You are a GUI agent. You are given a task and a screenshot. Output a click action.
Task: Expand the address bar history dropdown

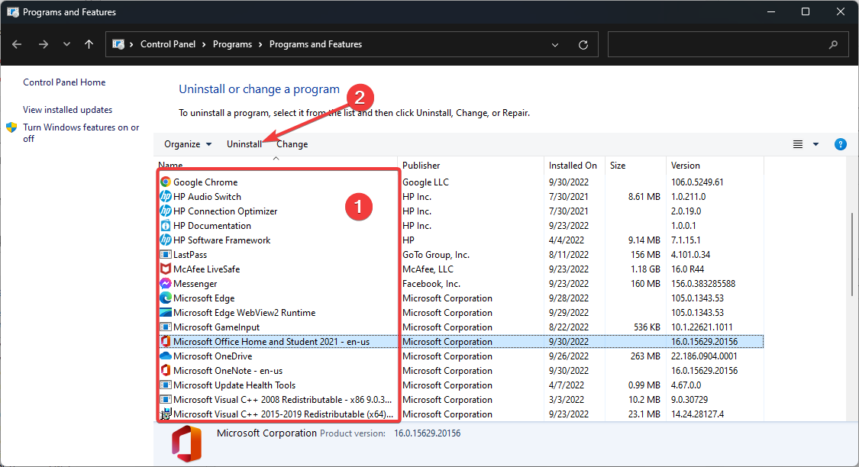(x=555, y=45)
